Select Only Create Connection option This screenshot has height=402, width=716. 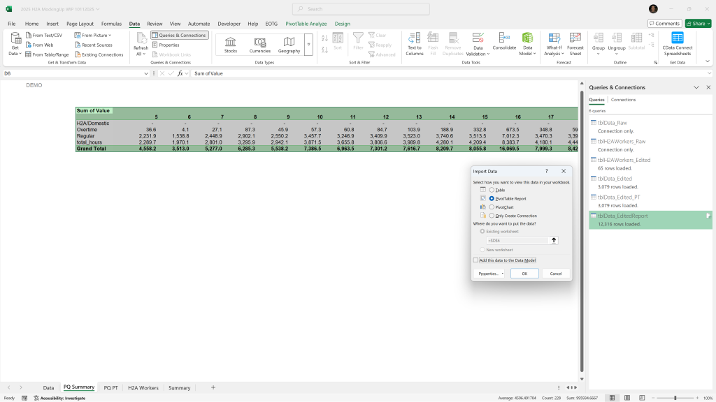pos(492,216)
